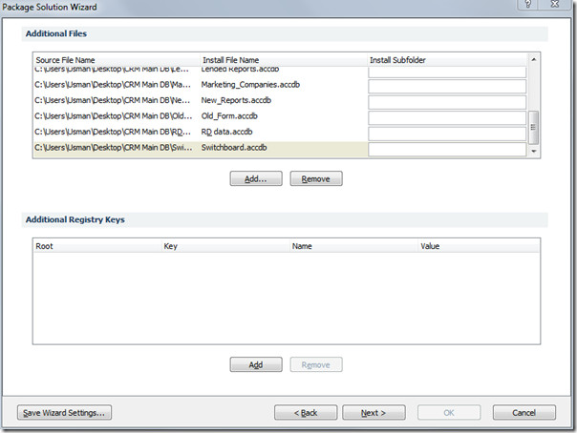This screenshot has height=433, width=577.
Task: Click source path ending in DB\RD...
Action: pos(114,132)
